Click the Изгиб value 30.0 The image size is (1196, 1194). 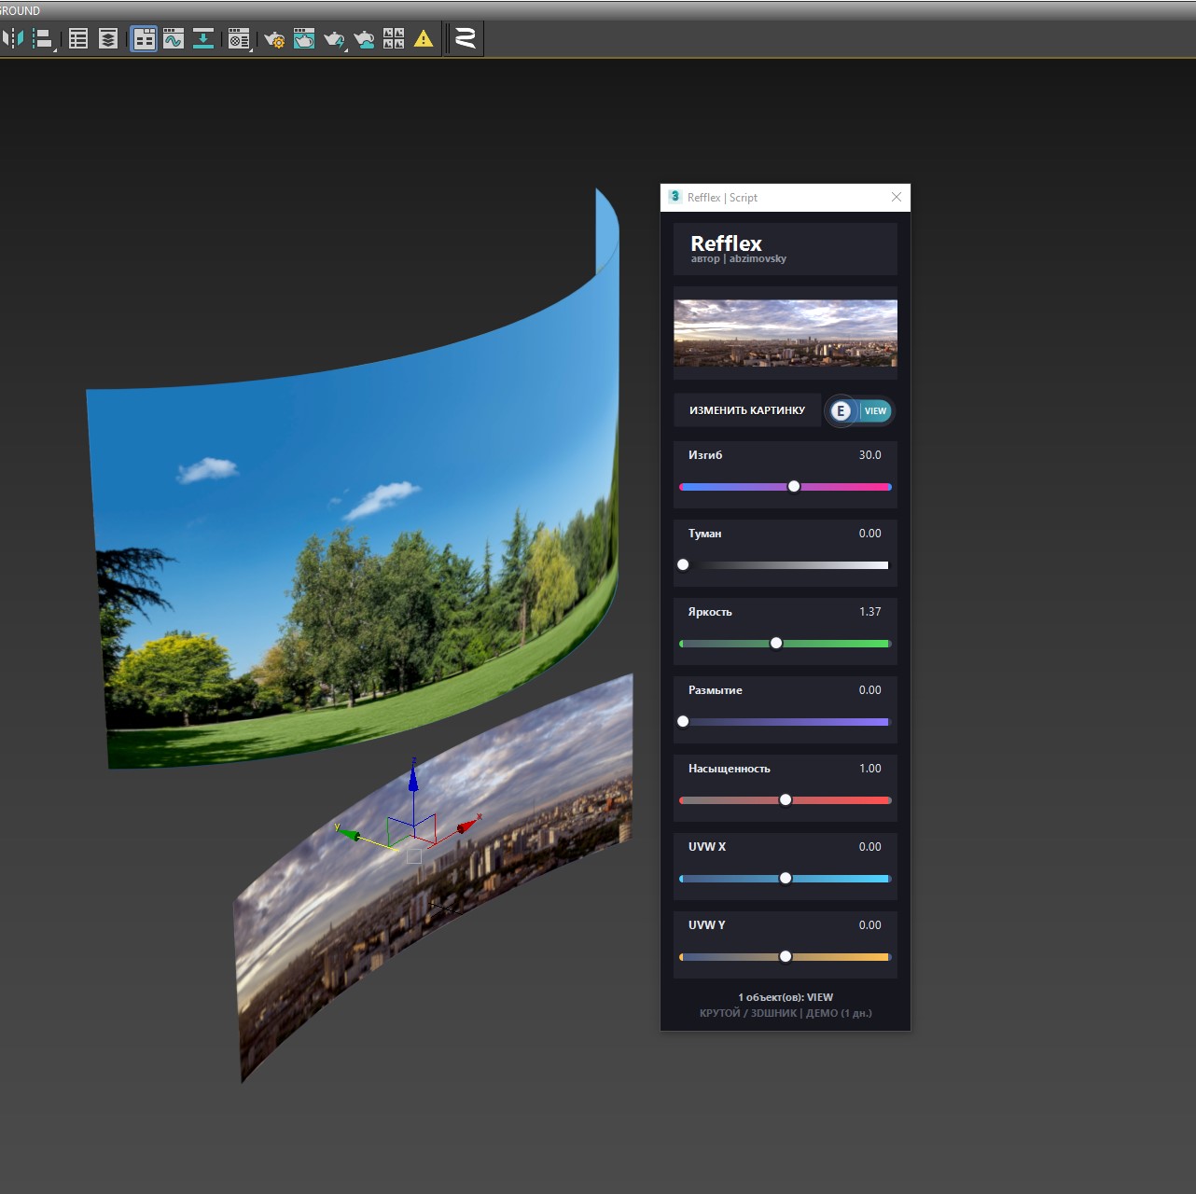[x=869, y=455]
